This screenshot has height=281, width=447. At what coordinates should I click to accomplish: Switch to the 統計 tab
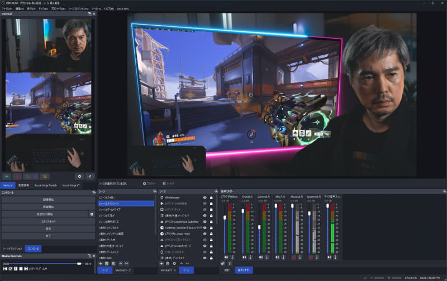pos(227,270)
